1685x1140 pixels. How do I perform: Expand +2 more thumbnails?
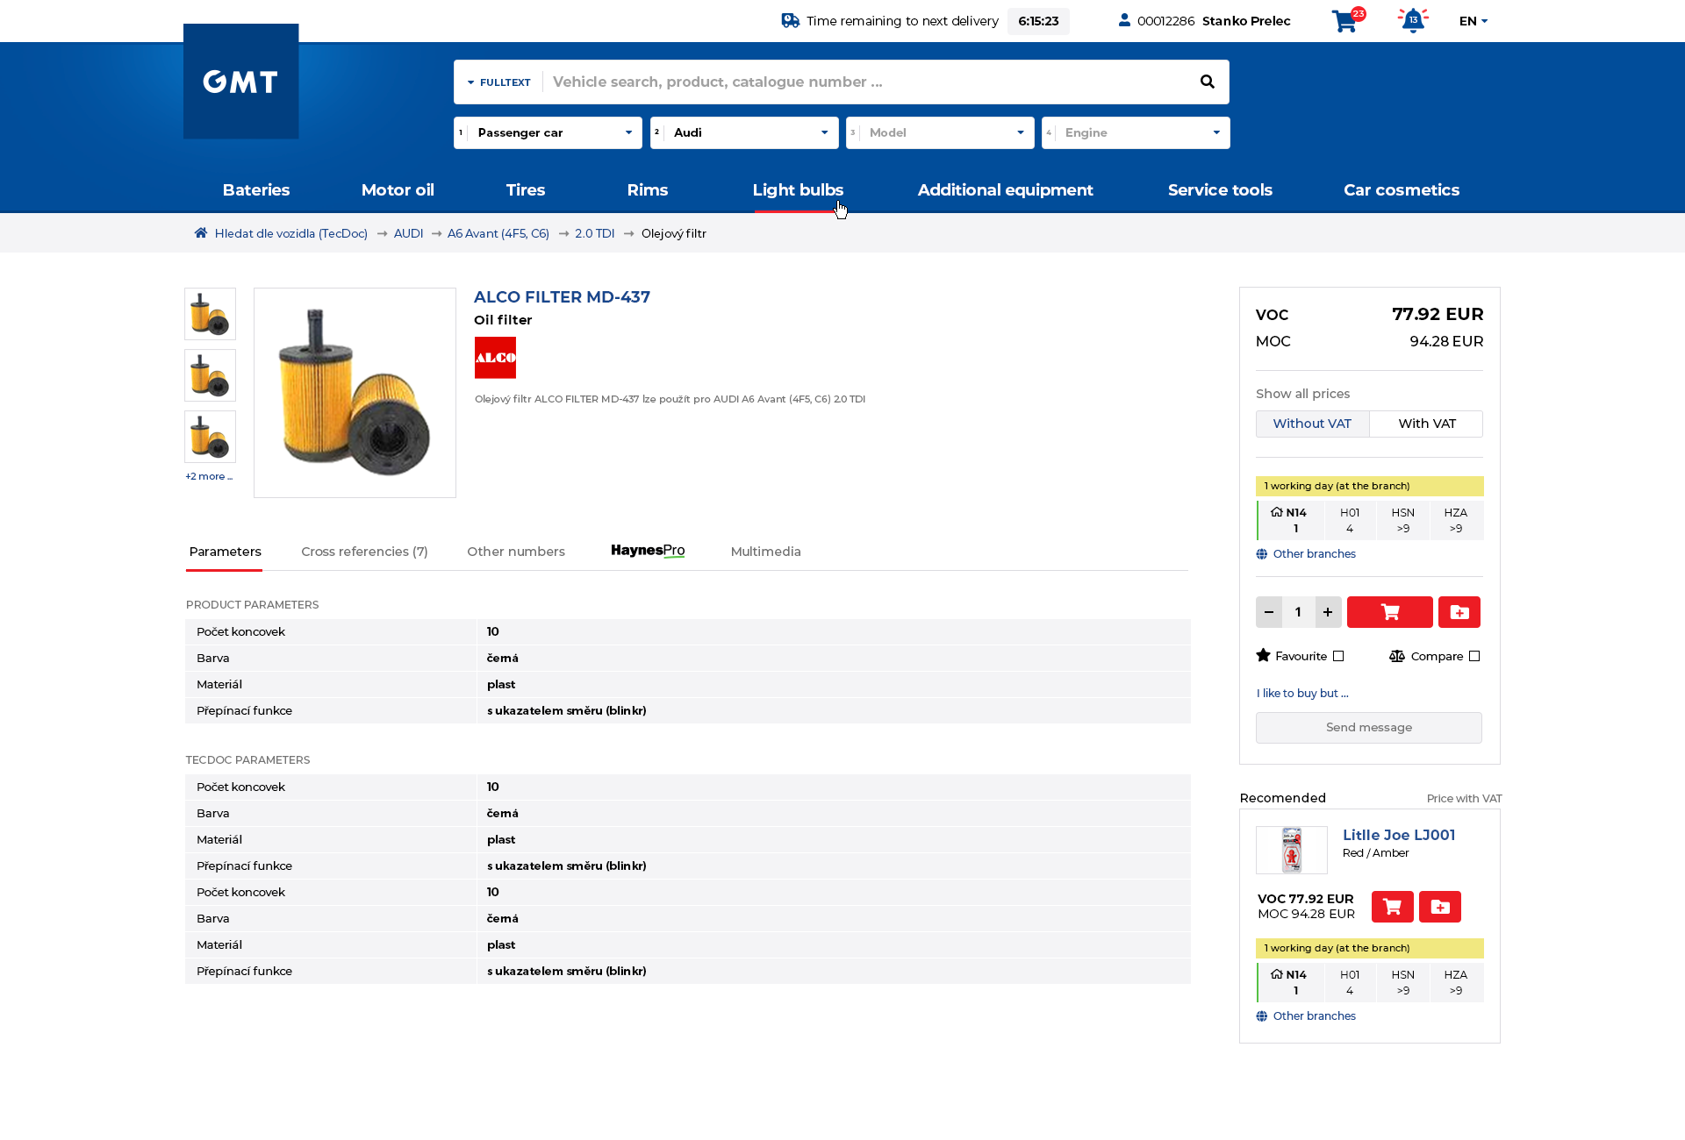pos(209,476)
